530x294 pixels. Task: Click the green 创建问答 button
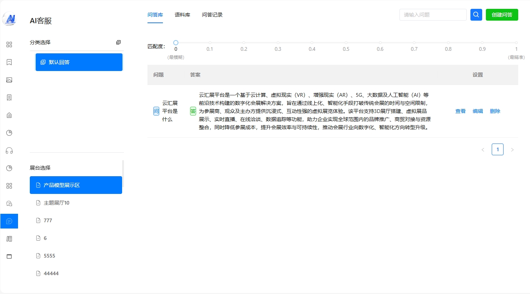click(502, 15)
